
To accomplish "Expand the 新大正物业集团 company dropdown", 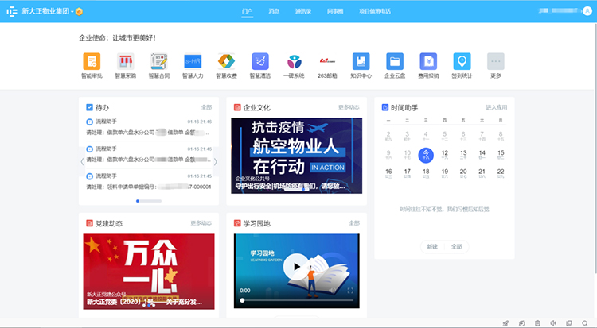I will click(x=79, y=12).
